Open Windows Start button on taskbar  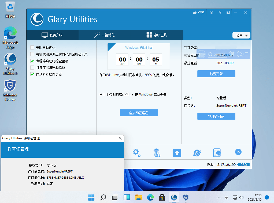coord(91,197)
